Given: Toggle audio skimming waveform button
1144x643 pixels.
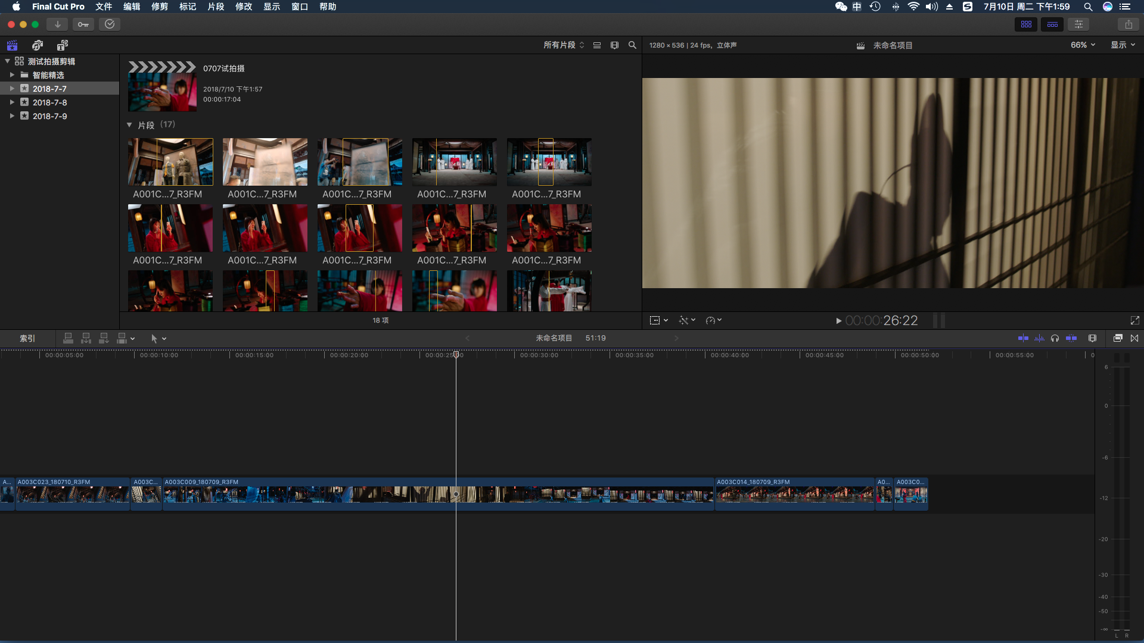Looking at the screenshot, I should coord(1039,338).
